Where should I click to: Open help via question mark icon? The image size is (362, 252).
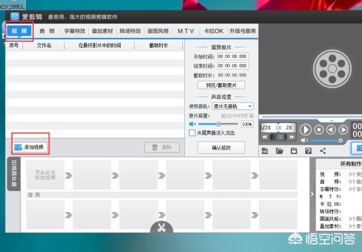pyautogui.click(x=308, y=151)
